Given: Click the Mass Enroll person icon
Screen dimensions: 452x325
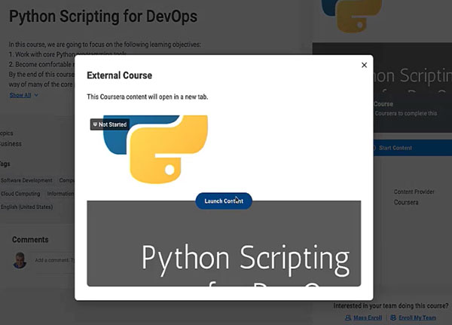Looking at the screenshot, I should 348,317.
